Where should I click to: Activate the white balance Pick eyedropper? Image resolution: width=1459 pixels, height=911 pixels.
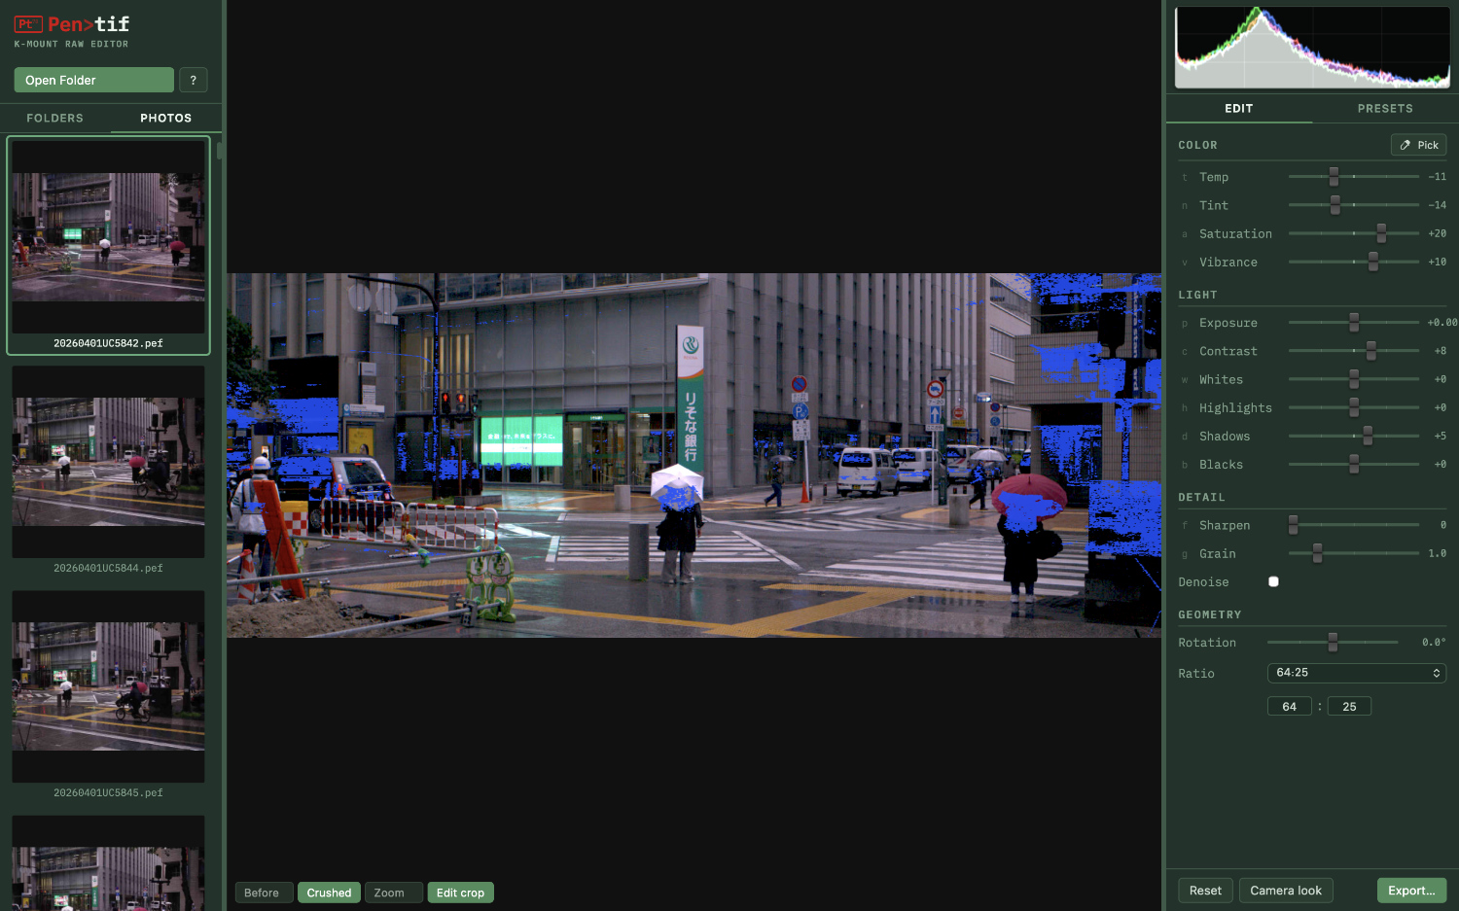1418,145
